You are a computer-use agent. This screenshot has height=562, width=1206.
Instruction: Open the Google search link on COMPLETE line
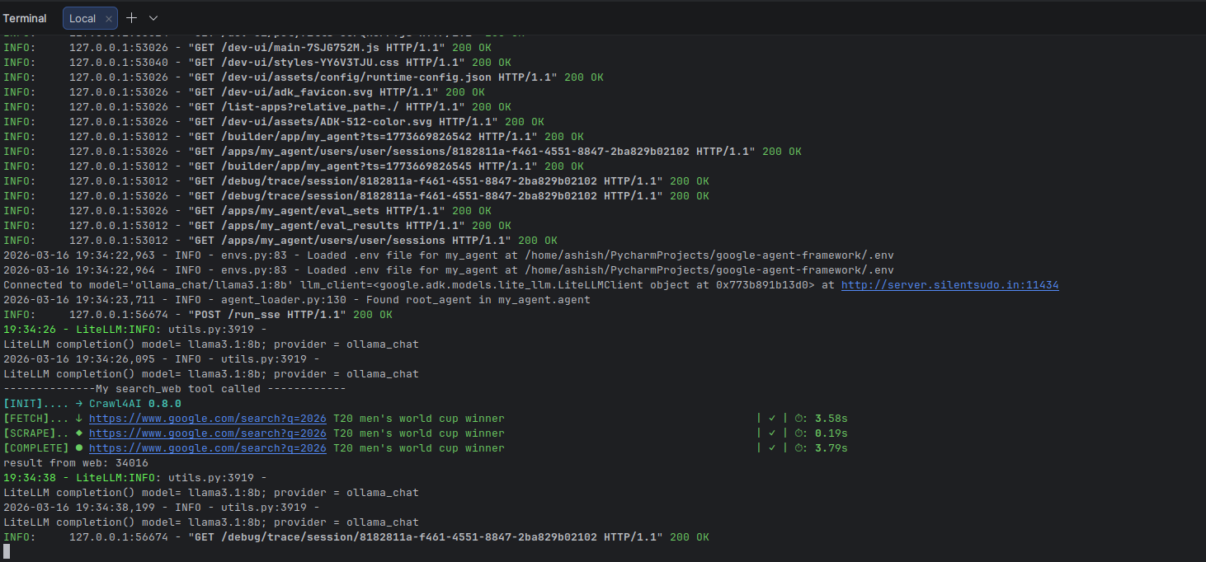[x=207, y=447]
